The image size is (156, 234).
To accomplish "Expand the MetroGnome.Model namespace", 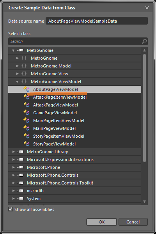I will 17,66.
